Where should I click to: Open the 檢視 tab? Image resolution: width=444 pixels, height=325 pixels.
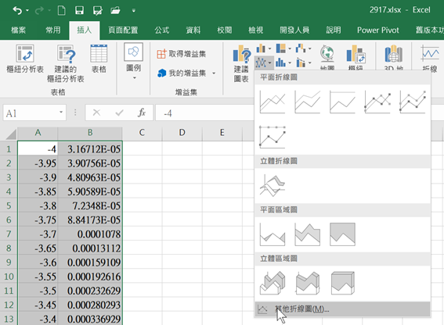(256, 30)
